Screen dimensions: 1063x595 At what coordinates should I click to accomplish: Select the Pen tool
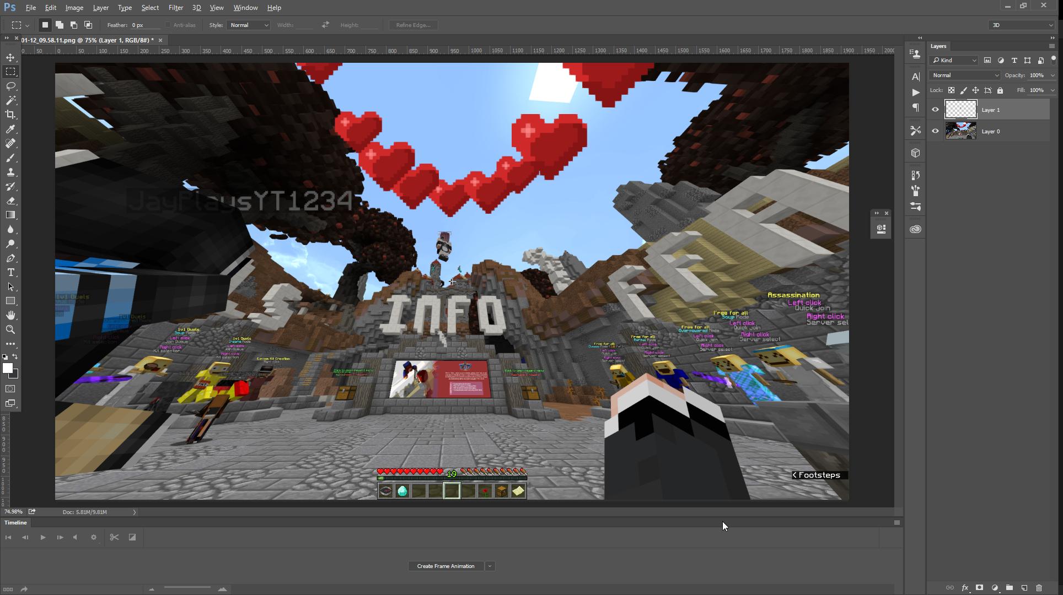click(10, 258)
